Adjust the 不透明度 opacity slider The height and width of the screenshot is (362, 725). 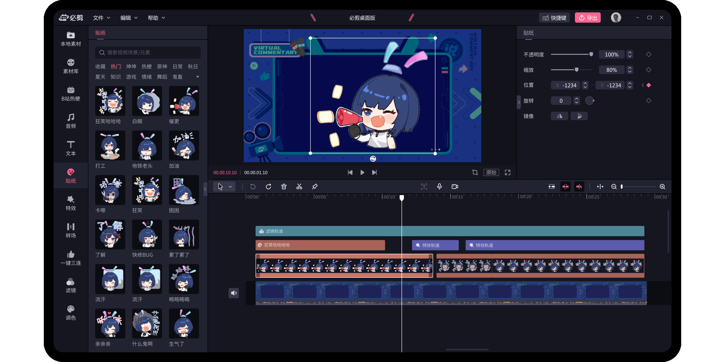pyautogui.click(x=572, y=54)
